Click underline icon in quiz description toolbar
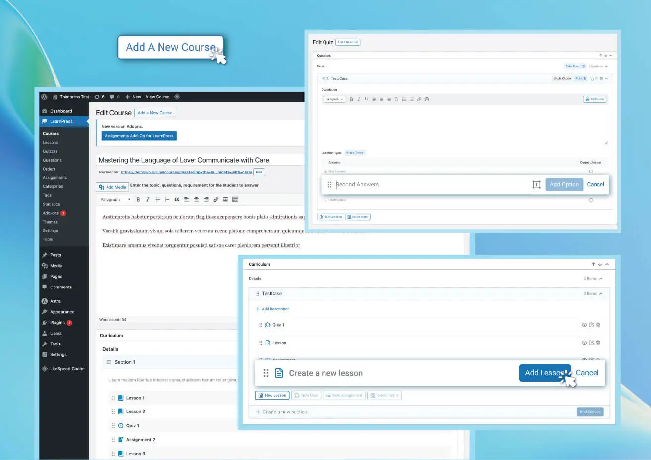 pos(366,99)
